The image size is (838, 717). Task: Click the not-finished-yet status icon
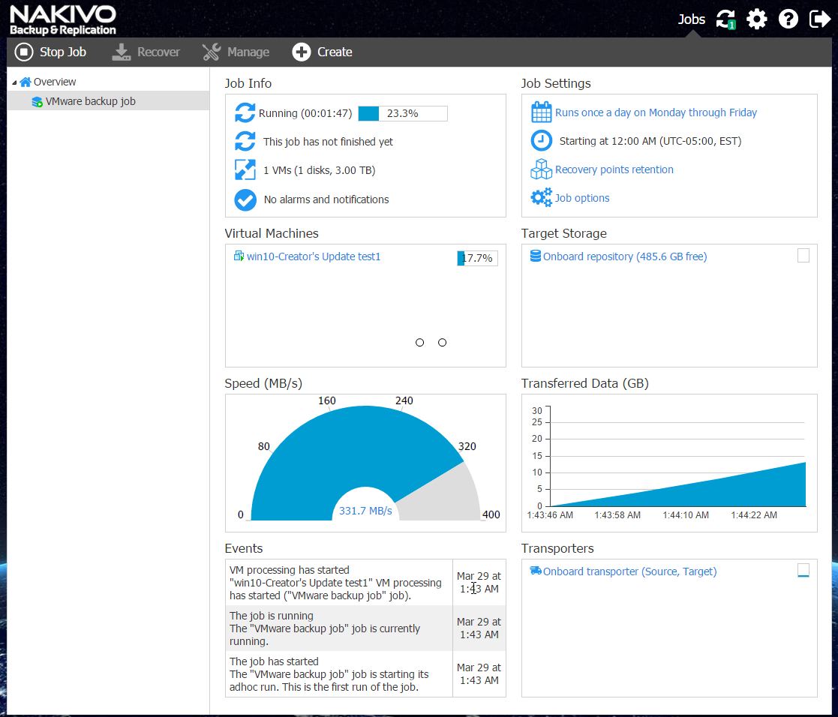245,142
